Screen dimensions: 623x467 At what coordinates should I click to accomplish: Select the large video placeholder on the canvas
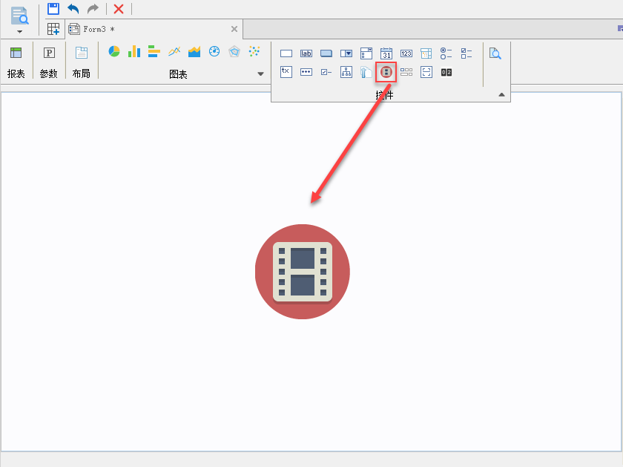(x=302, y=272)
